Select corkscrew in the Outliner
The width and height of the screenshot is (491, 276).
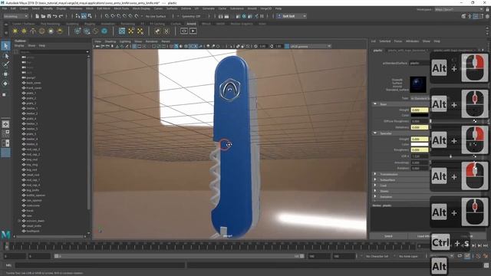(33, 205)
